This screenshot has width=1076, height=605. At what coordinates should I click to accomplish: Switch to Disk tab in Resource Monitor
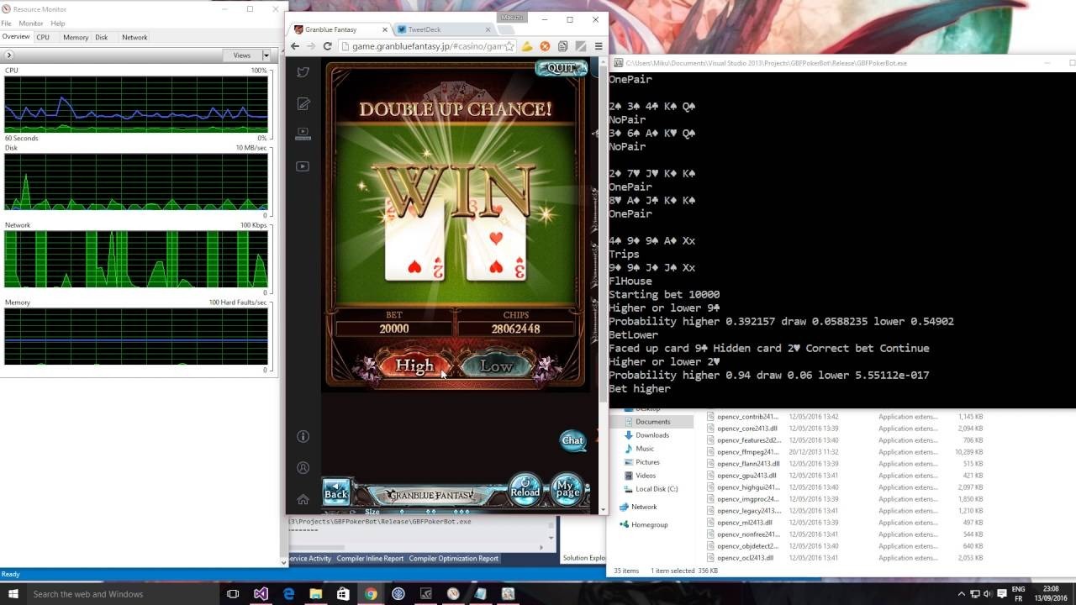click(x=102, y=37)
